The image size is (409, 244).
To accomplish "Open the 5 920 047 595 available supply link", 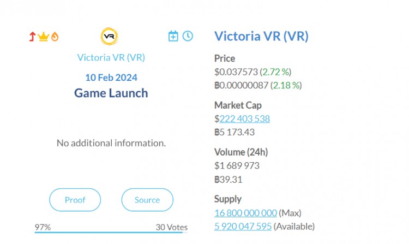I will click(243, 226).
